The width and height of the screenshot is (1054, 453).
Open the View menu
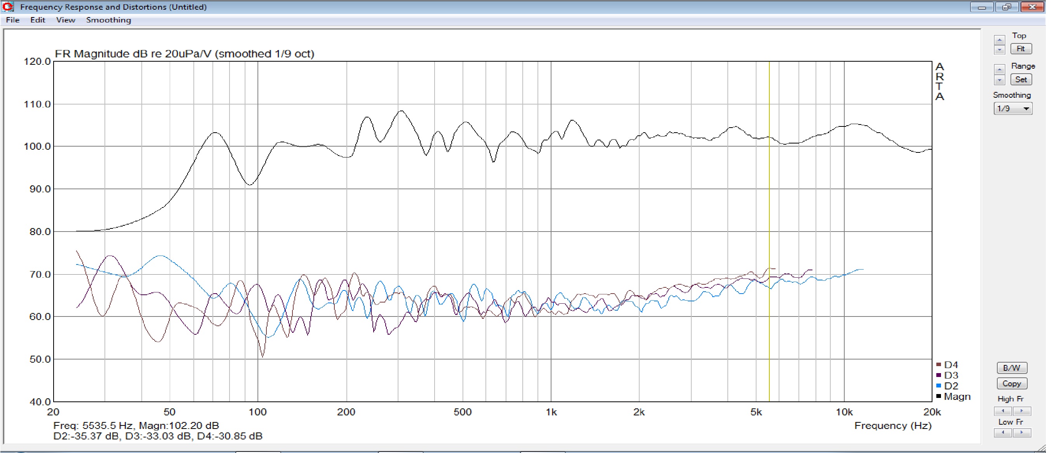coord(66,20)
